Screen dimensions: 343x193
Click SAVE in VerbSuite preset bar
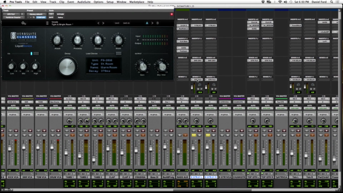[x=117, y=23]
